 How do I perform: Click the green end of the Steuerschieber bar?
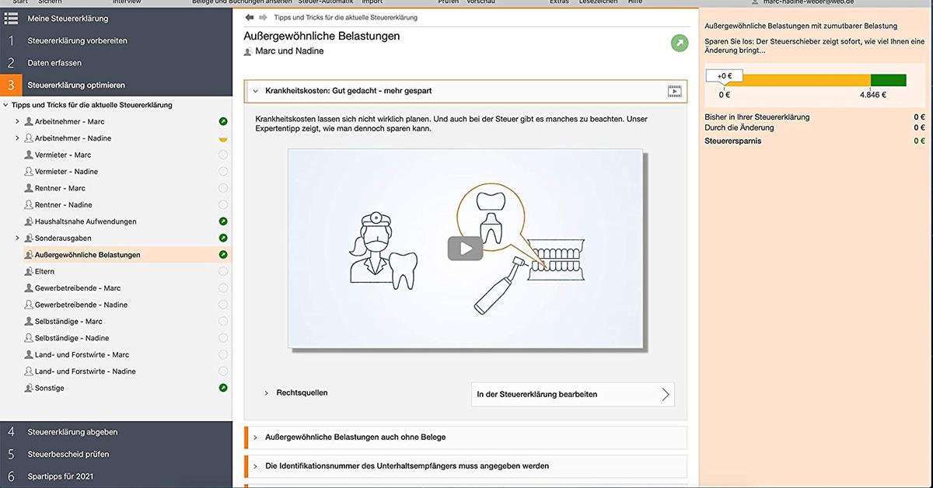coord(888,80)
